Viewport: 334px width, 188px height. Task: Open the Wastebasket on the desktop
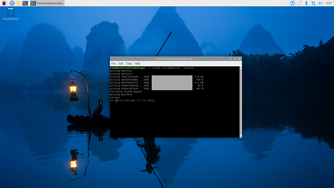(10, 14)
